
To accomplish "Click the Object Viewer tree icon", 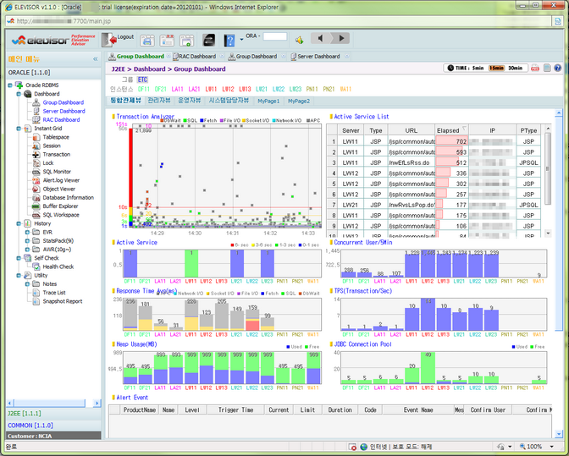I will [x=36, y=189].
